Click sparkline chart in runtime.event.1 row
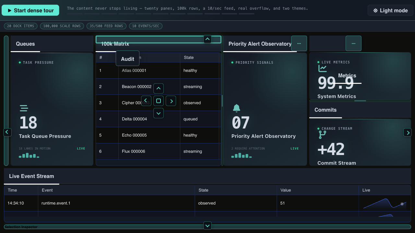415x233 pixels. pos(385,203)
